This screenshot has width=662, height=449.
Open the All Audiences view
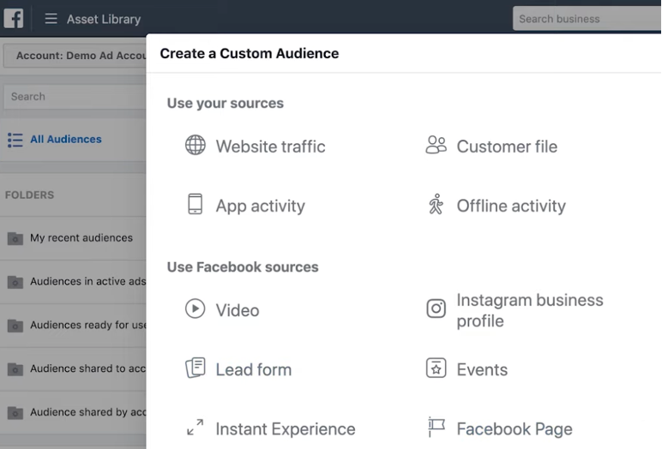66,140
